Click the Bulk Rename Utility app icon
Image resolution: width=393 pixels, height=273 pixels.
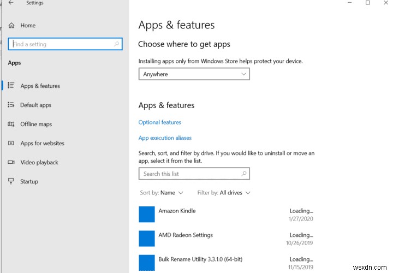click(x=147, y=263)
